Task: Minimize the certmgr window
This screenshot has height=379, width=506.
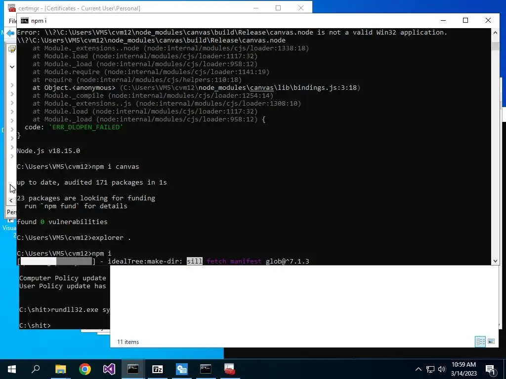Action: 256,8
